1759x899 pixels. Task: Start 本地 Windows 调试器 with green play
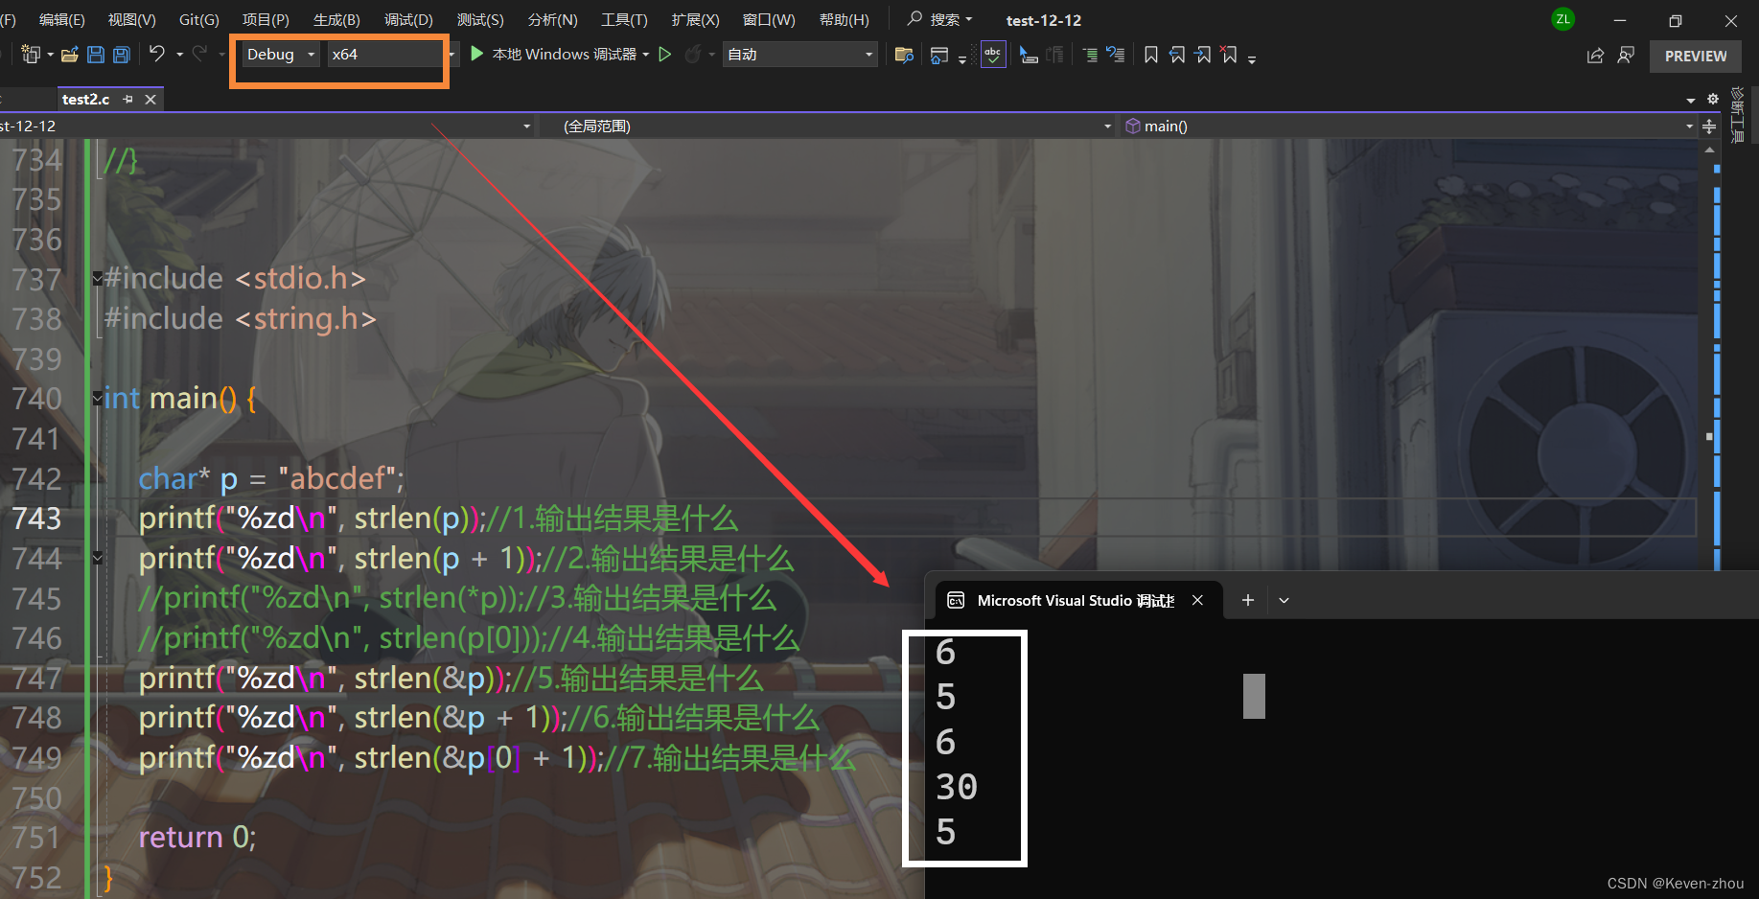pos(555,55)
